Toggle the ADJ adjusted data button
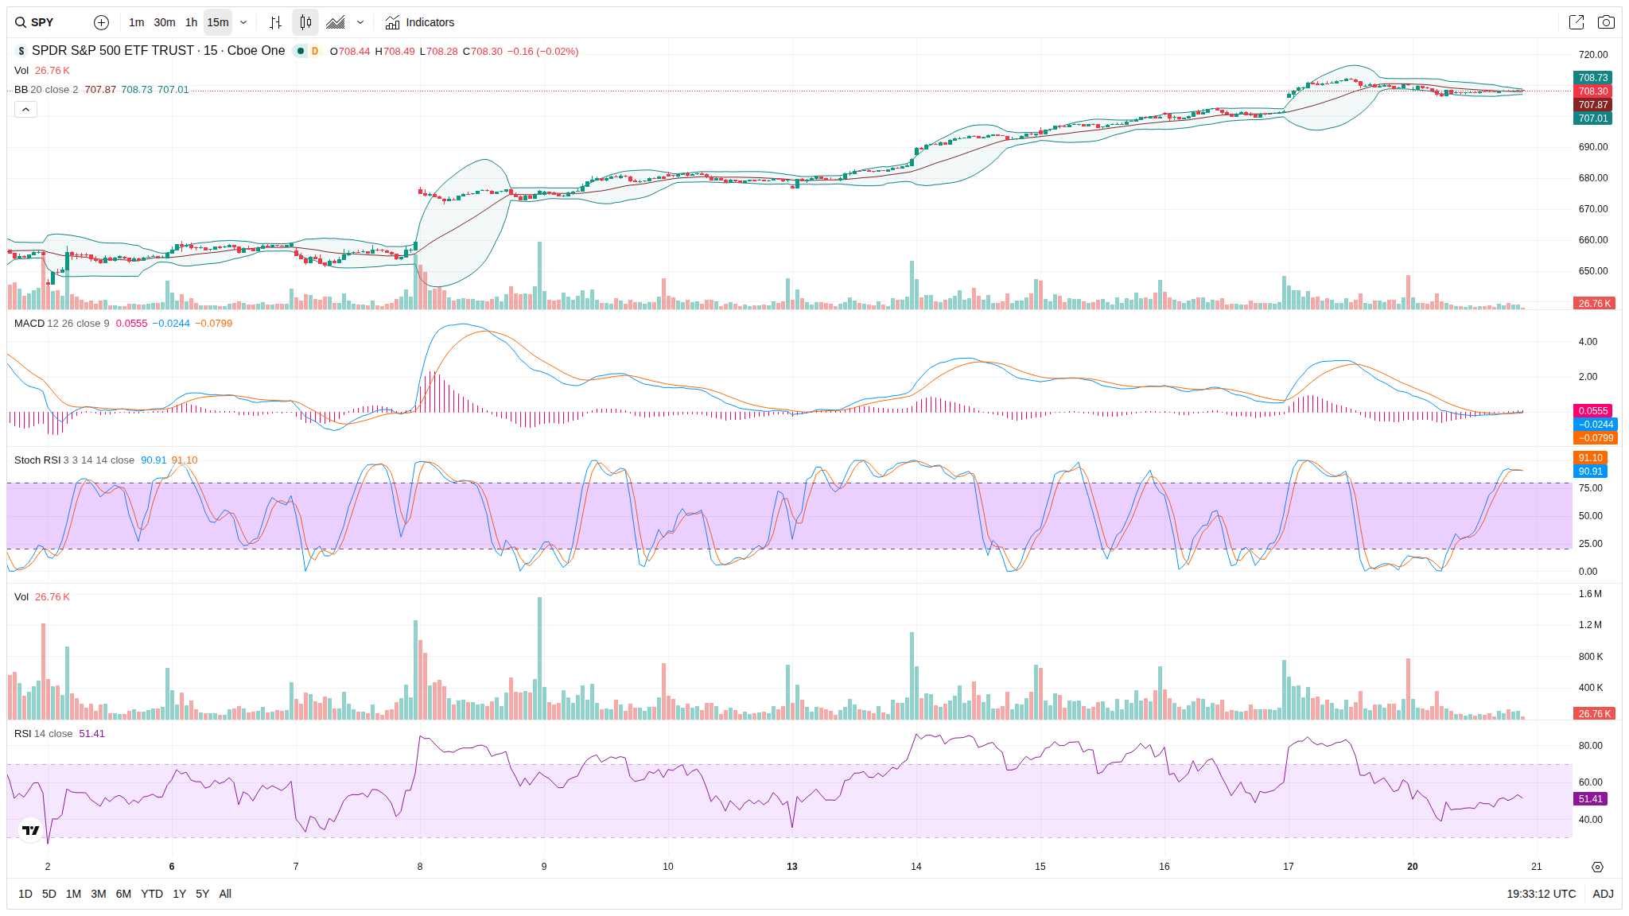 pos(1603,894)
